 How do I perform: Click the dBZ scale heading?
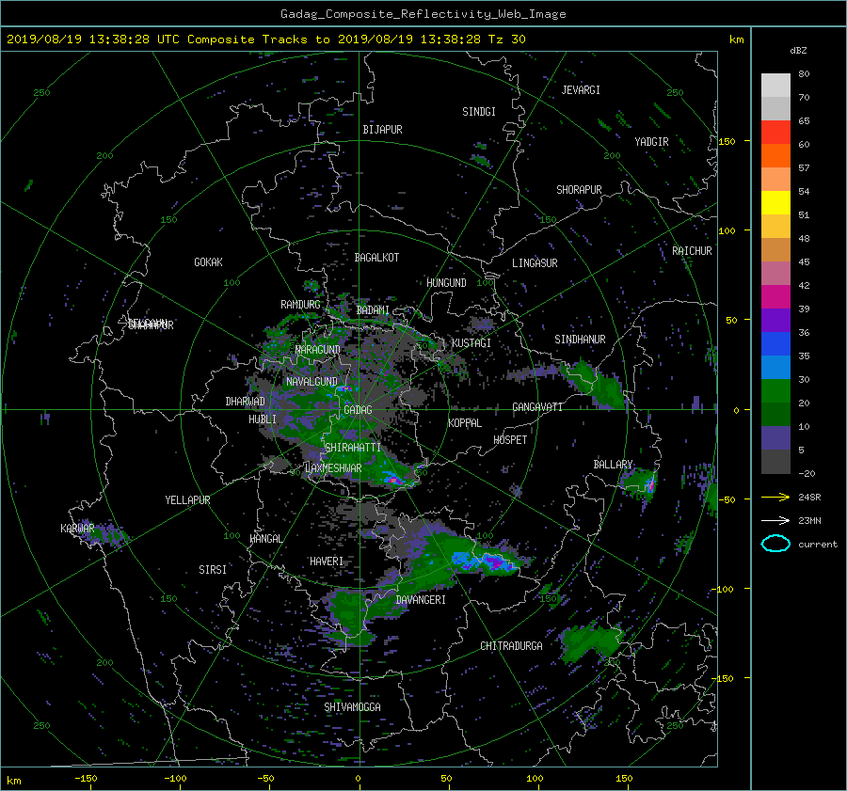(x=798, y=50)
